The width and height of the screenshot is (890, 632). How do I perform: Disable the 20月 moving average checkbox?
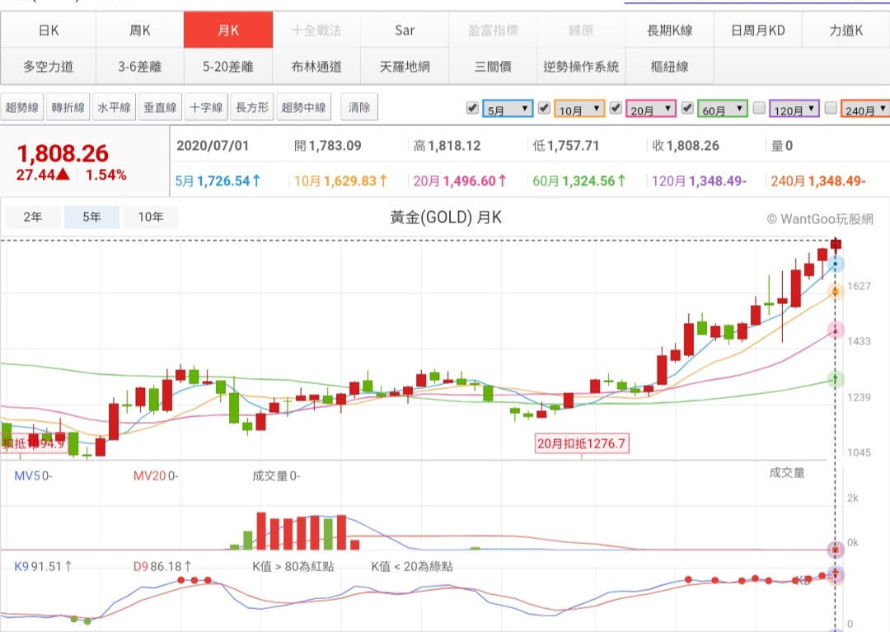click(x=615, y=108)
